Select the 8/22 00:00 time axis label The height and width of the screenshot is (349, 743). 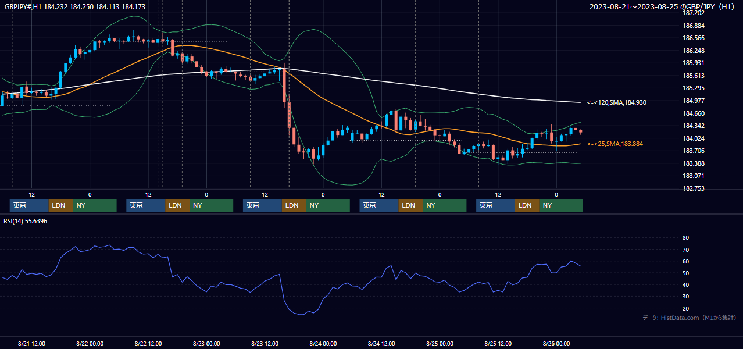coord(90,343)
